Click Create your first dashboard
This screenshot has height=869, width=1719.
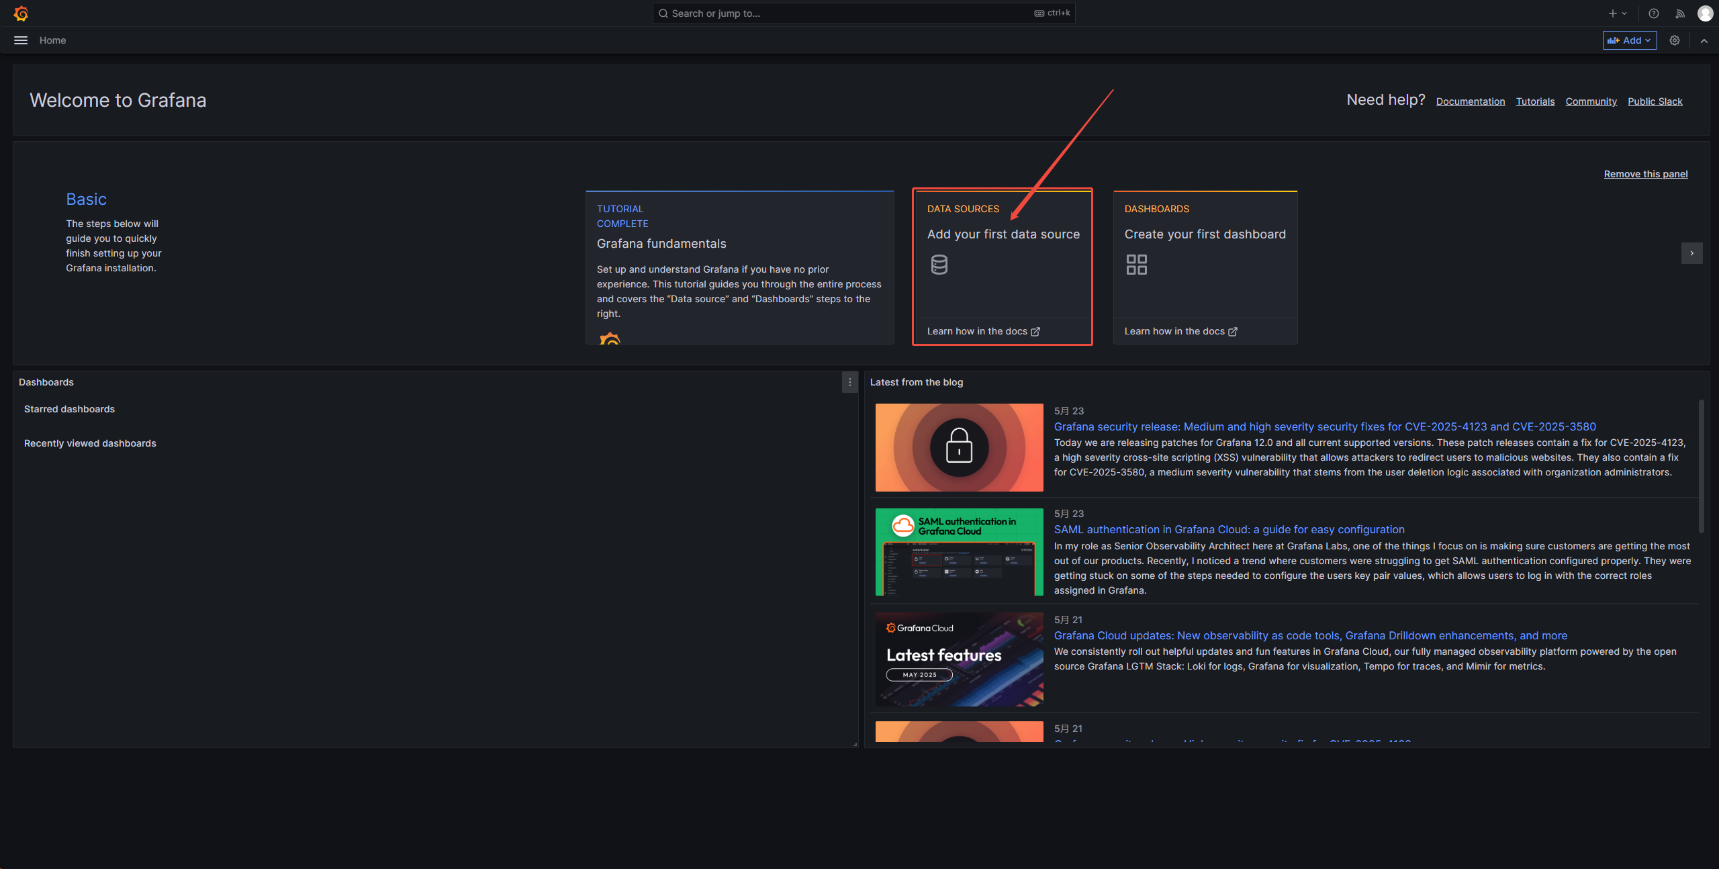[x=1205, y=234]
